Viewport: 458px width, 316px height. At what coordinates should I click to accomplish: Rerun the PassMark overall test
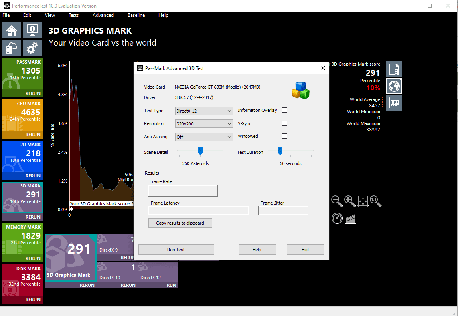pyautogui.click(x=33, y=93)
